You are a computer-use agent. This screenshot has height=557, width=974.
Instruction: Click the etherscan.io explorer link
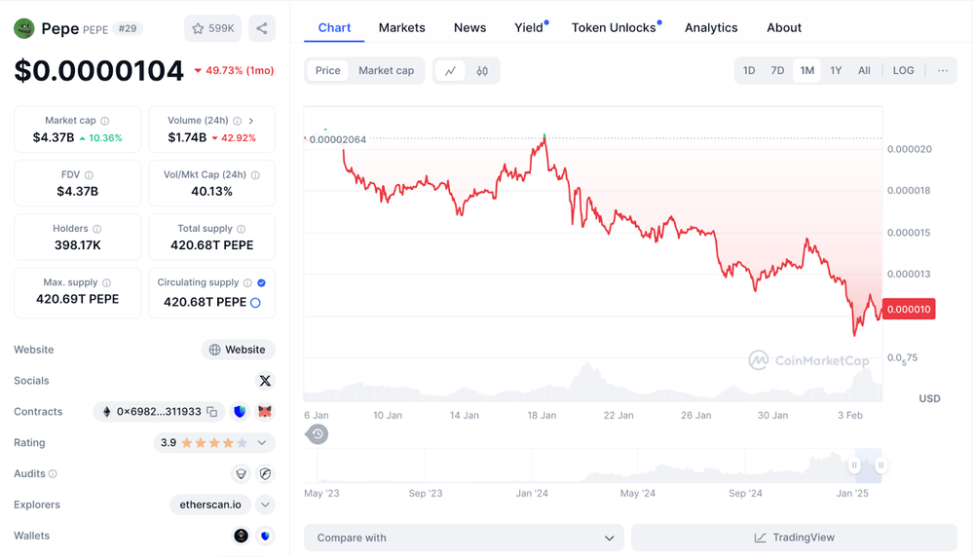209,504
